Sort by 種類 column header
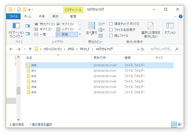Viewport: 191px width, 135px height. 138,58
